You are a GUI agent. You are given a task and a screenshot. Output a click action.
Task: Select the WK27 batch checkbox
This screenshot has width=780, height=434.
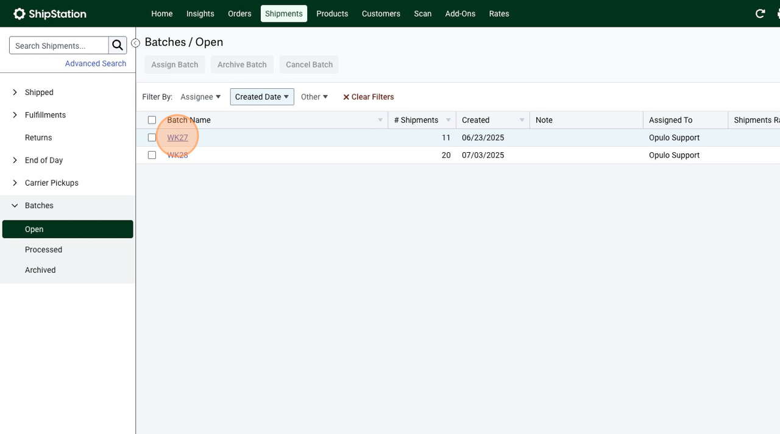tap(152, 138)
